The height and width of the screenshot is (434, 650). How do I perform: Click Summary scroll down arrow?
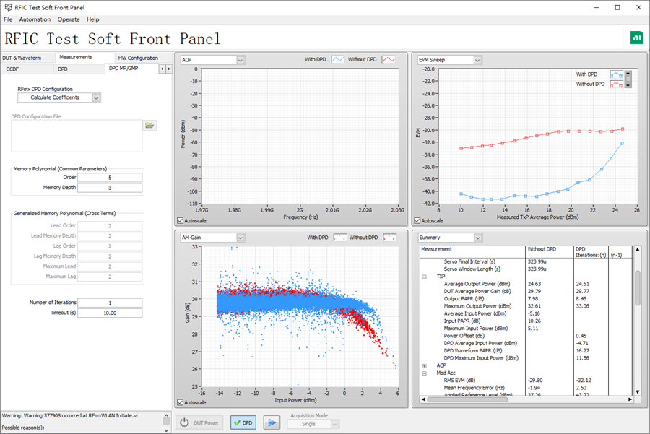click(638, 391)
